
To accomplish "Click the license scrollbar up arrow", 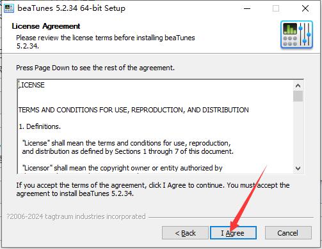I will click(x=298, y=86).
